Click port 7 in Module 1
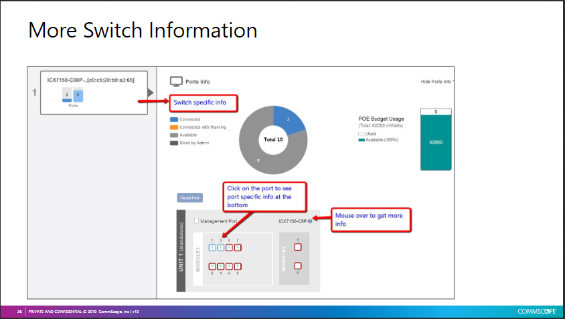Screen dimensions: 565x319 point(238,247)
